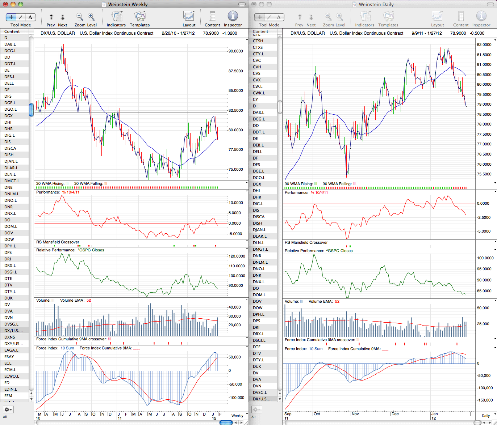Zoom in with the plus magnifier
The image size is (497, 425).
coord(91,17)
